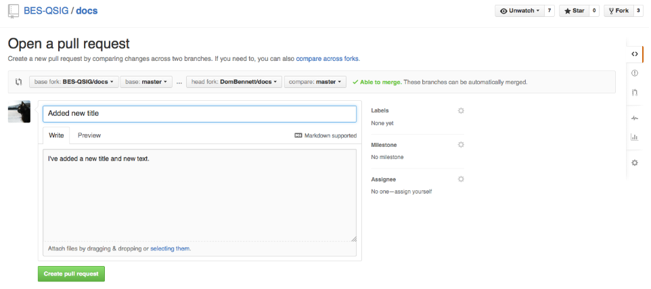Open the compare: master branch dropdown

click(315, 82)
